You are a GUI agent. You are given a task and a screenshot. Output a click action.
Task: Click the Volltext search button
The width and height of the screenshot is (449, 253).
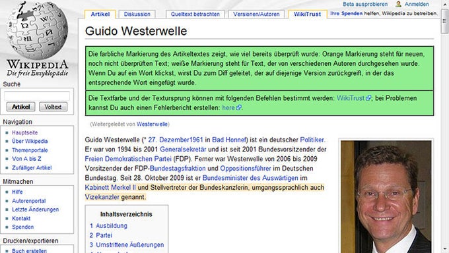[x=53, y=107]
